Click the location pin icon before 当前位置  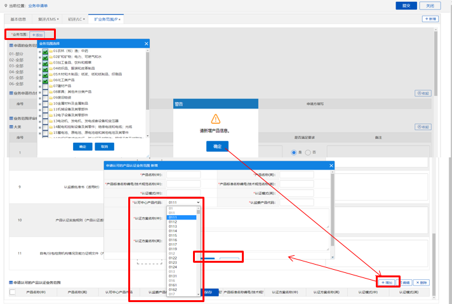pyautogui.click(x=6, y=6)
